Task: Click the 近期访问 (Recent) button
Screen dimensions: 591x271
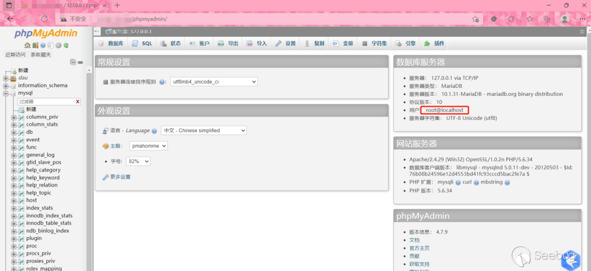Action: click(x=15, y=55)
